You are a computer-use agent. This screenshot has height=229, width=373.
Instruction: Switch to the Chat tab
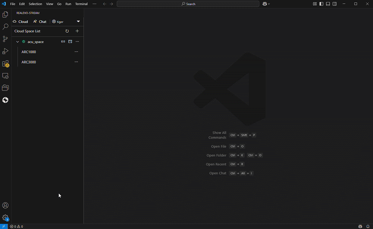(40, 21)
